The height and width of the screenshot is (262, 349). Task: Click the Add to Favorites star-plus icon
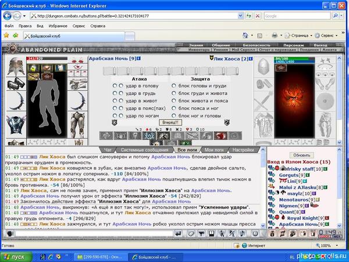click(15, 35)
